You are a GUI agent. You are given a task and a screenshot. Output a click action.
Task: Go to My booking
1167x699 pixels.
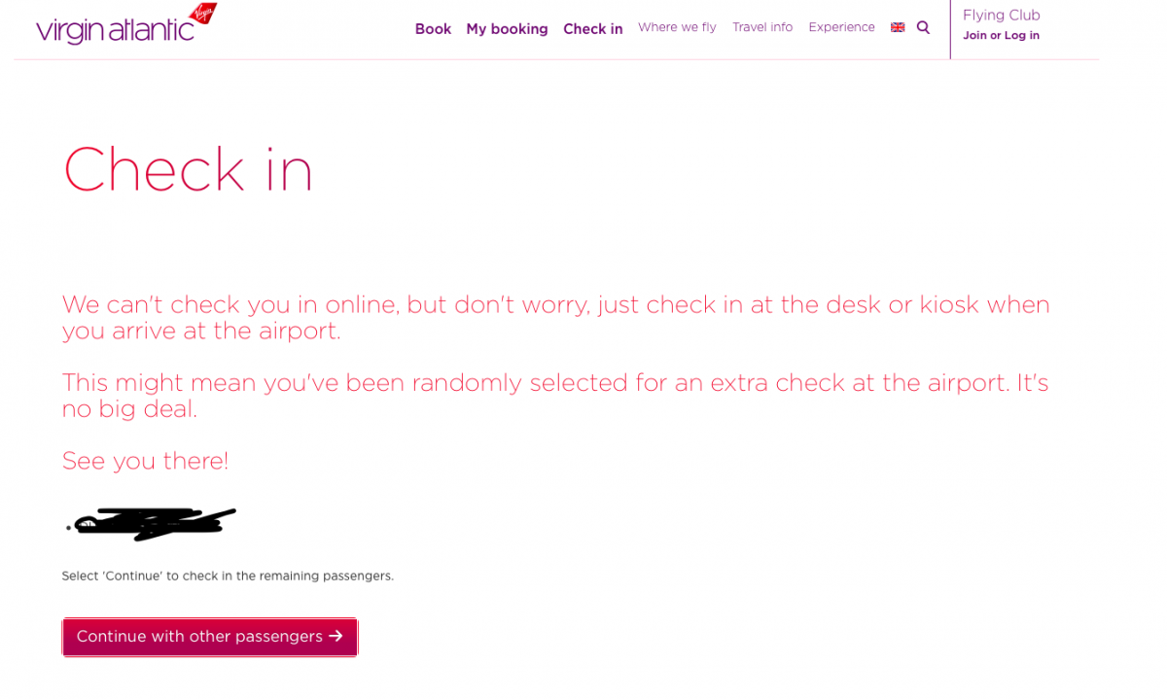tap(507, 29)
